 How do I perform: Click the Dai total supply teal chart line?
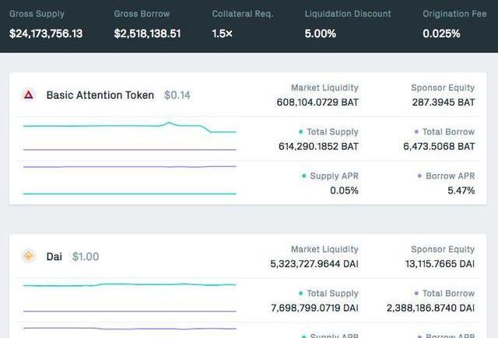130,284
